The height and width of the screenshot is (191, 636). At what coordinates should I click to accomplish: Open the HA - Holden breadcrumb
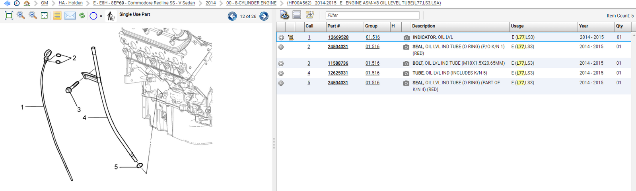tap(71, 3)
